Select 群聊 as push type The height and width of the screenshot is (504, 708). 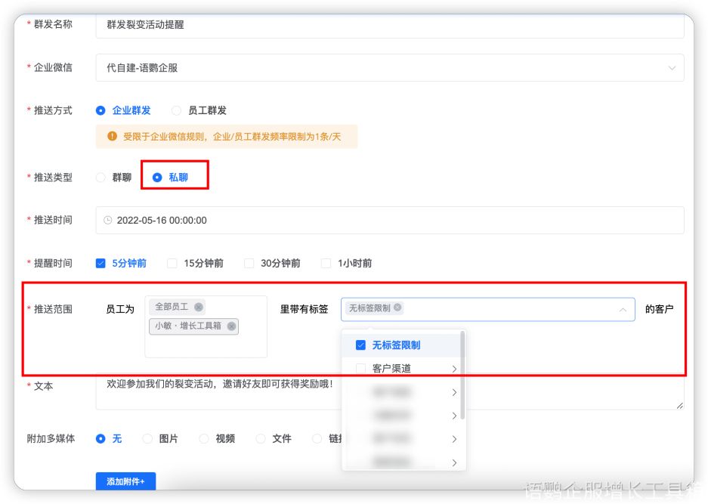100,178
